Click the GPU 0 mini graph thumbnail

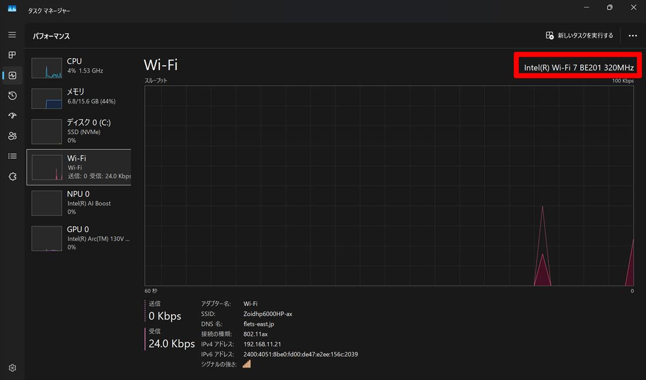pos(47,238)
